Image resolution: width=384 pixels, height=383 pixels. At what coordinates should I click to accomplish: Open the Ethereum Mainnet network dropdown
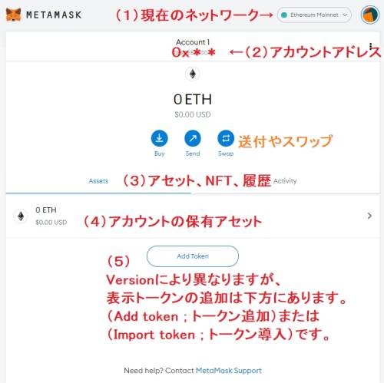tap(314, 15)
